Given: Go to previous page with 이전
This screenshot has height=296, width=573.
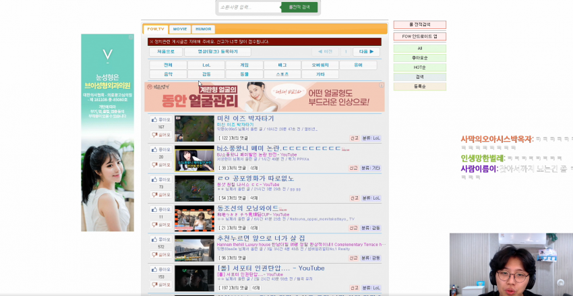Looking at the screenshot, I should tap(325, 52).
